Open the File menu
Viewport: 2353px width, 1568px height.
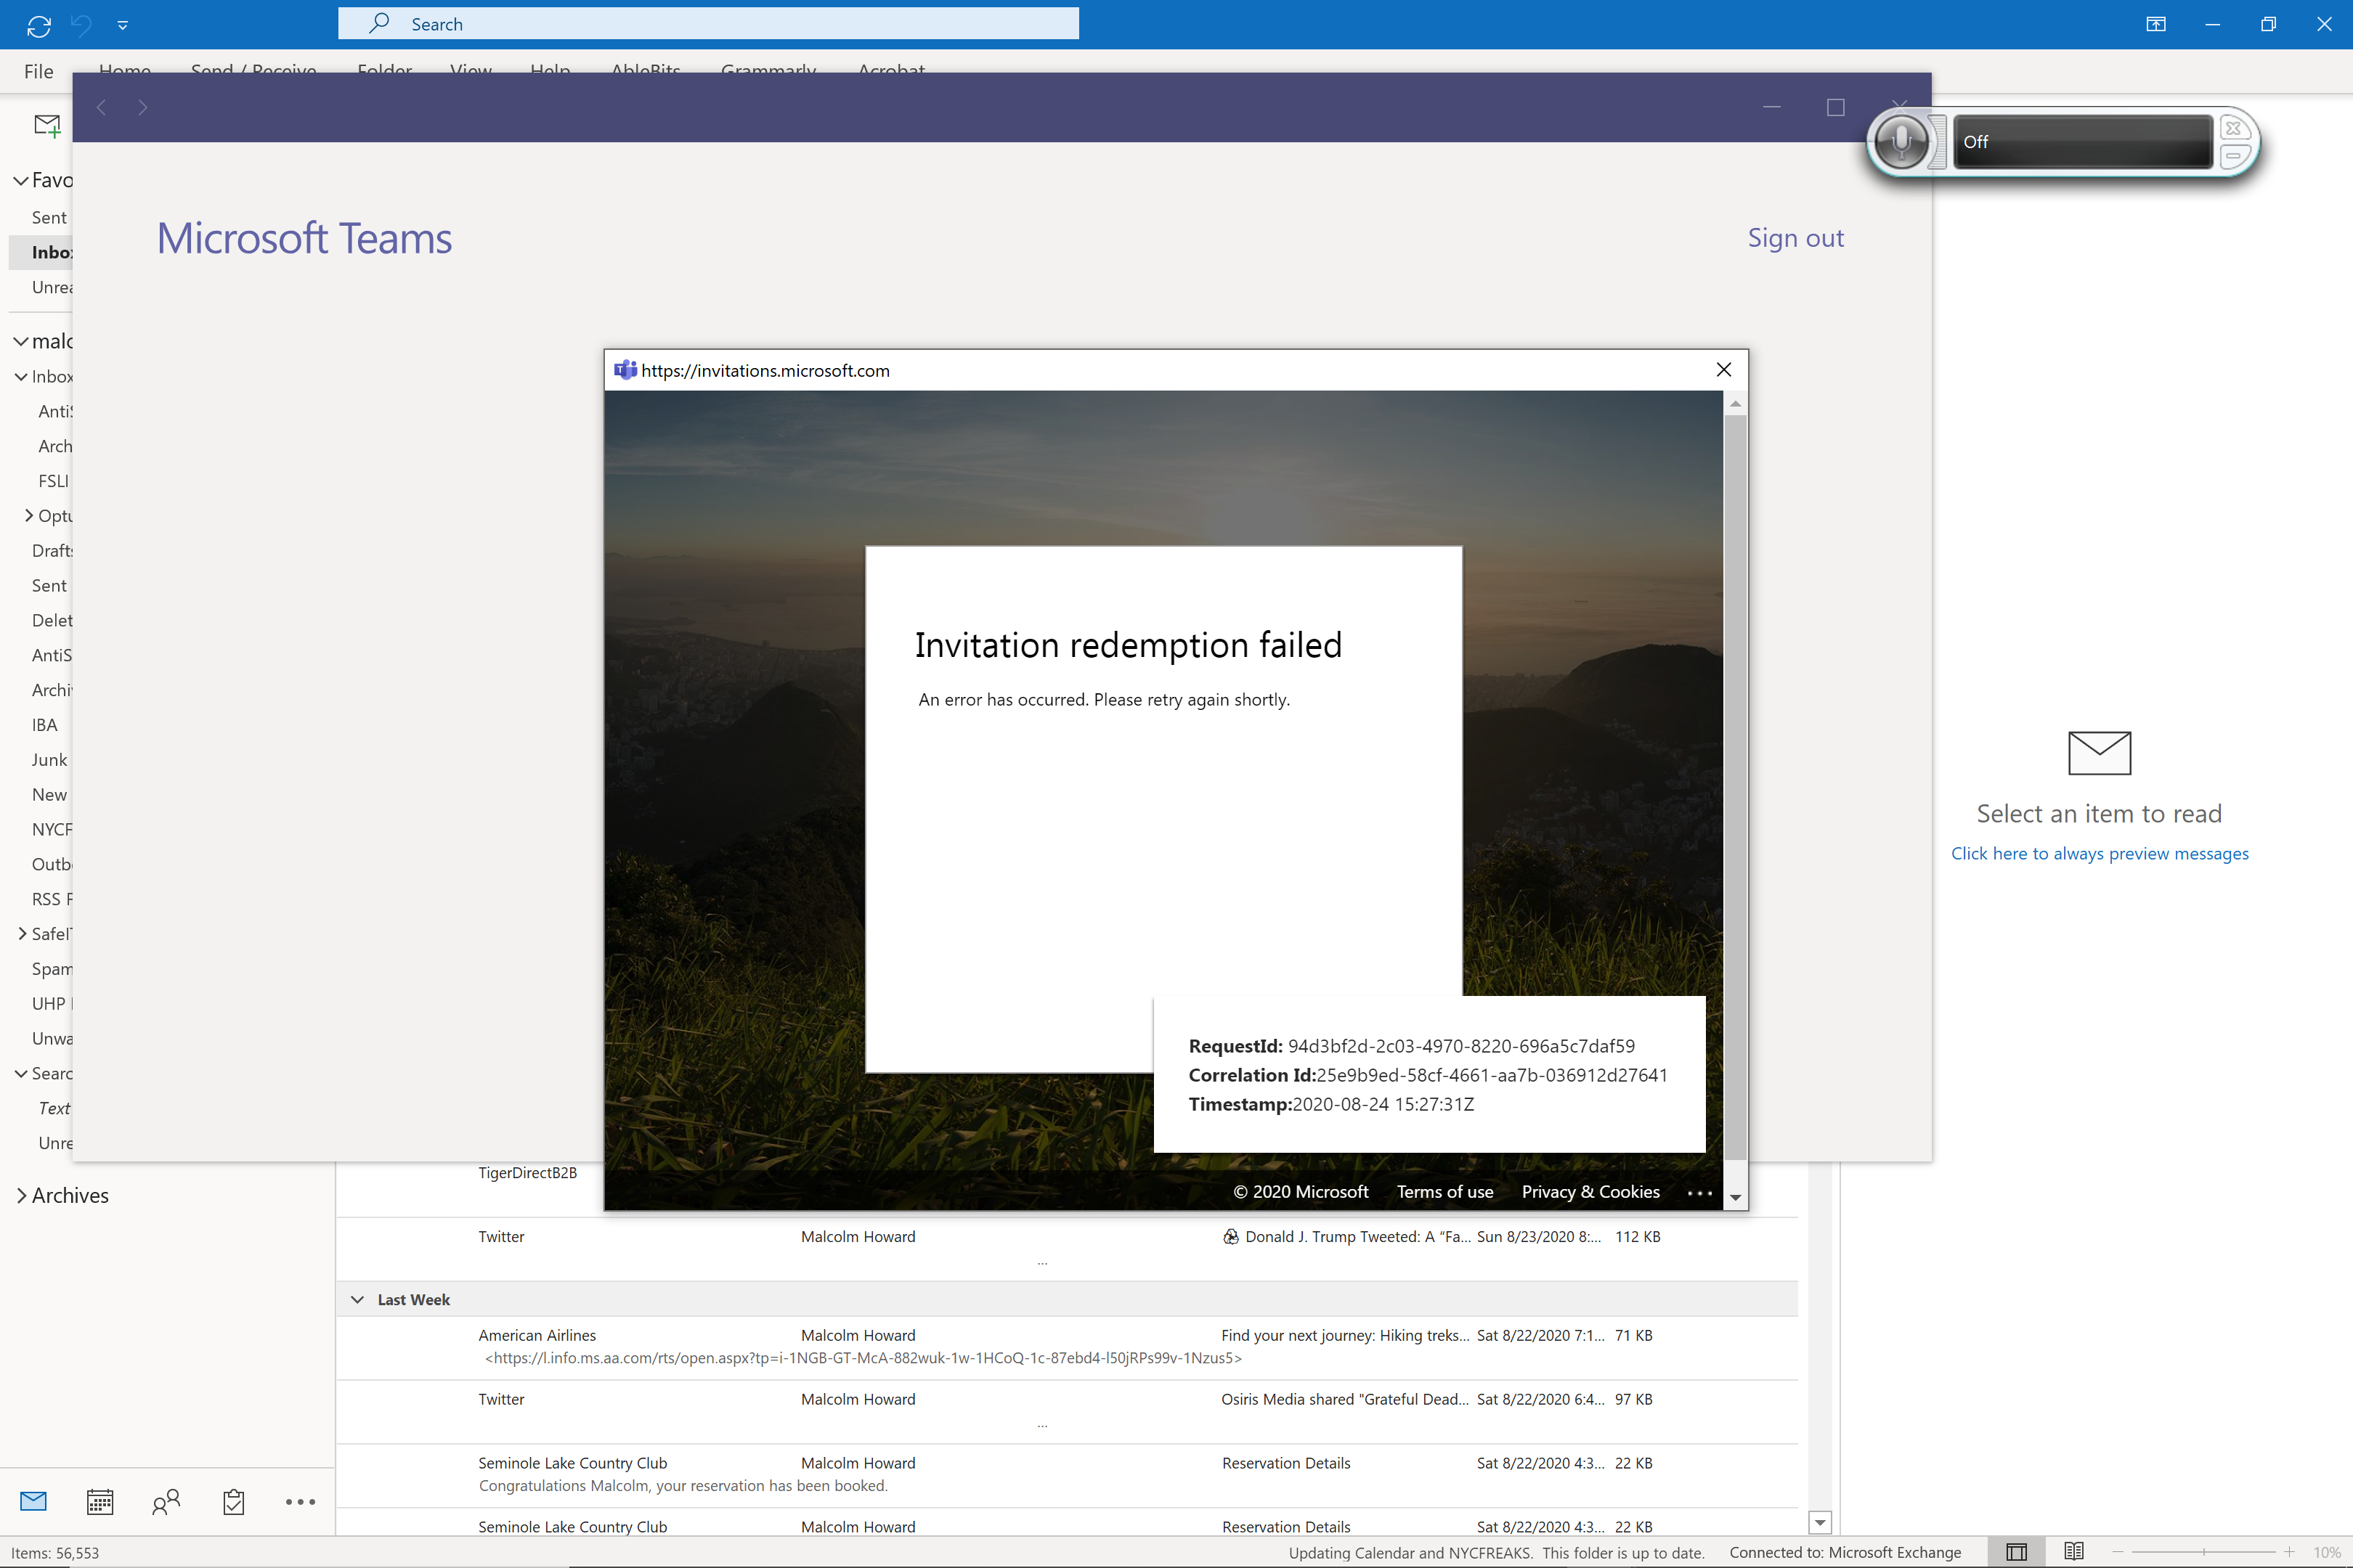click(x=38, y=71)
